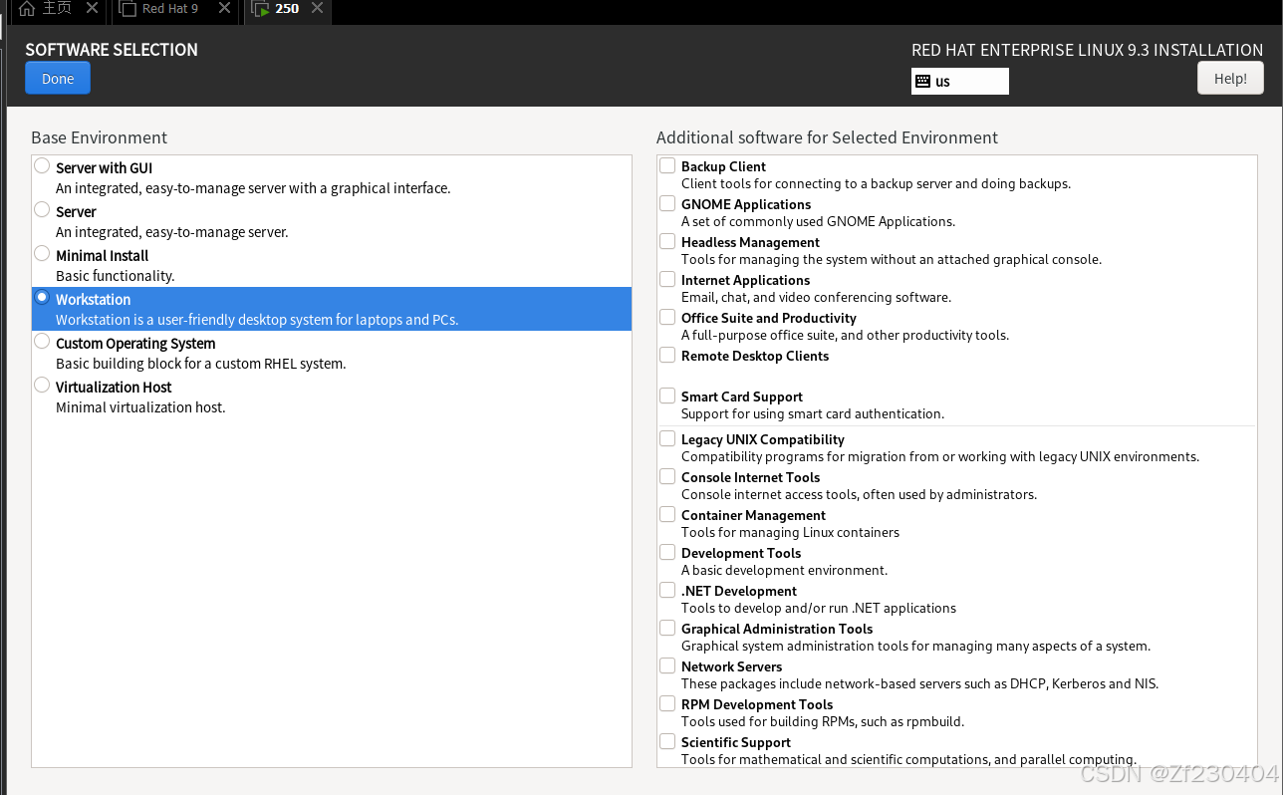
Task: Check Network Servers checkbox
Action: tap(667, 665)
